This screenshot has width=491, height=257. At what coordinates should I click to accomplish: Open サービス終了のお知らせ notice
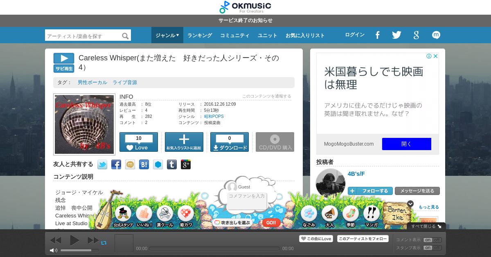coord(245,20)
